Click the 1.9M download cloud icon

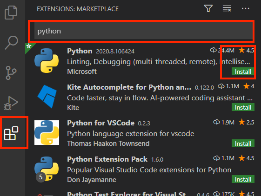(216, 122)
